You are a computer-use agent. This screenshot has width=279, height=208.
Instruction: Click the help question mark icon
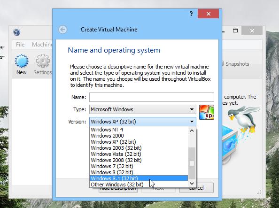[191, 14]
